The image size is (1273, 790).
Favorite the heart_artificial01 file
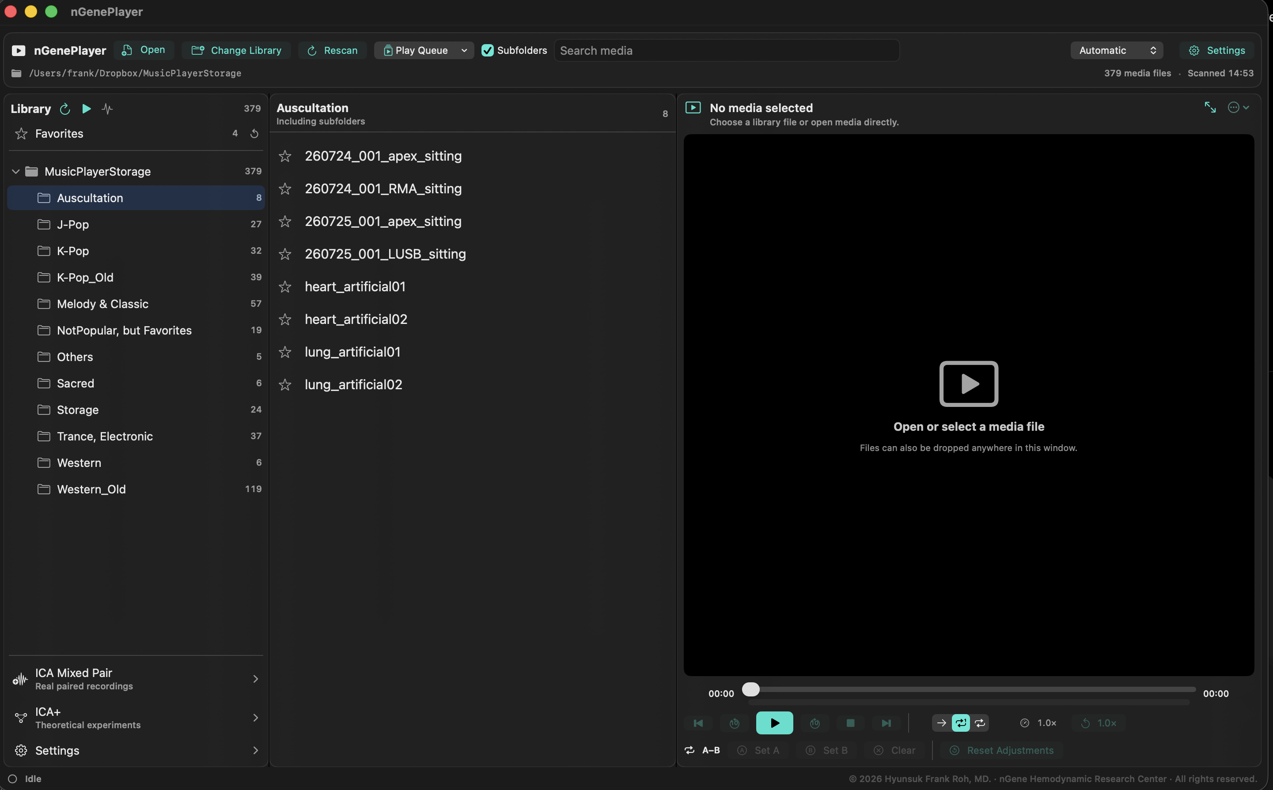[285, 287]
